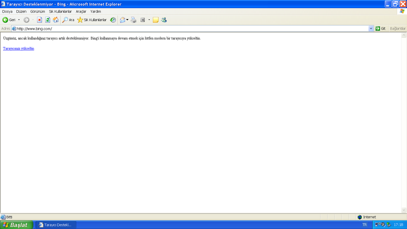Click the greyed-out forward arrow button
Viewport: 407px width, 229px height.
[x=26, y=20]
